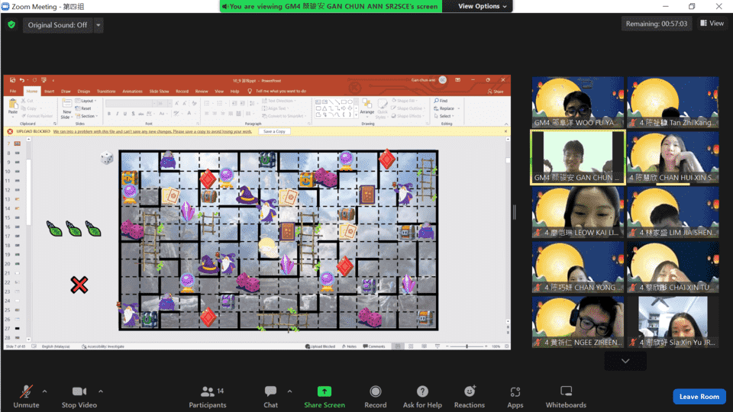Viewport: 733px width, 412px height.
Task: Select WOO FU YA participant video
Action: (578, 102)
